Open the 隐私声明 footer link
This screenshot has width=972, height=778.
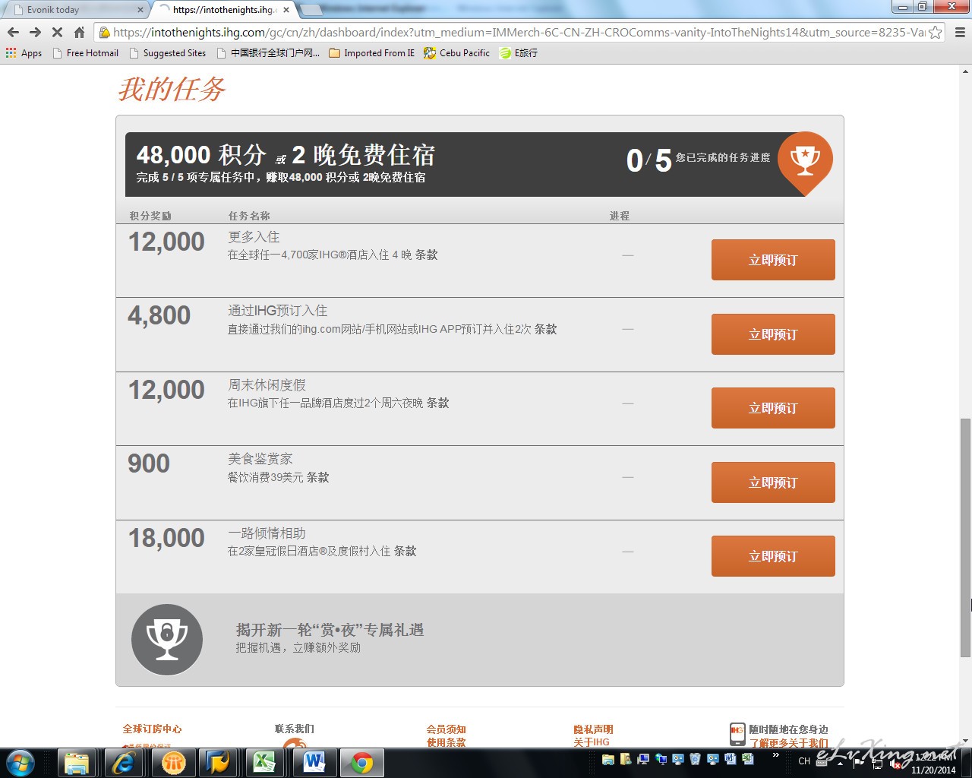click(594, 729)
